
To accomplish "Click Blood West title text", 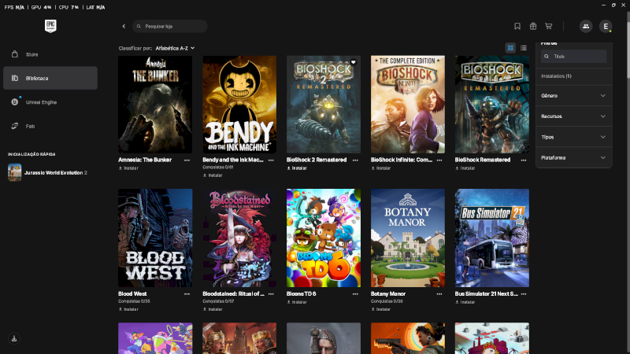I will click(x=132, y=293).
